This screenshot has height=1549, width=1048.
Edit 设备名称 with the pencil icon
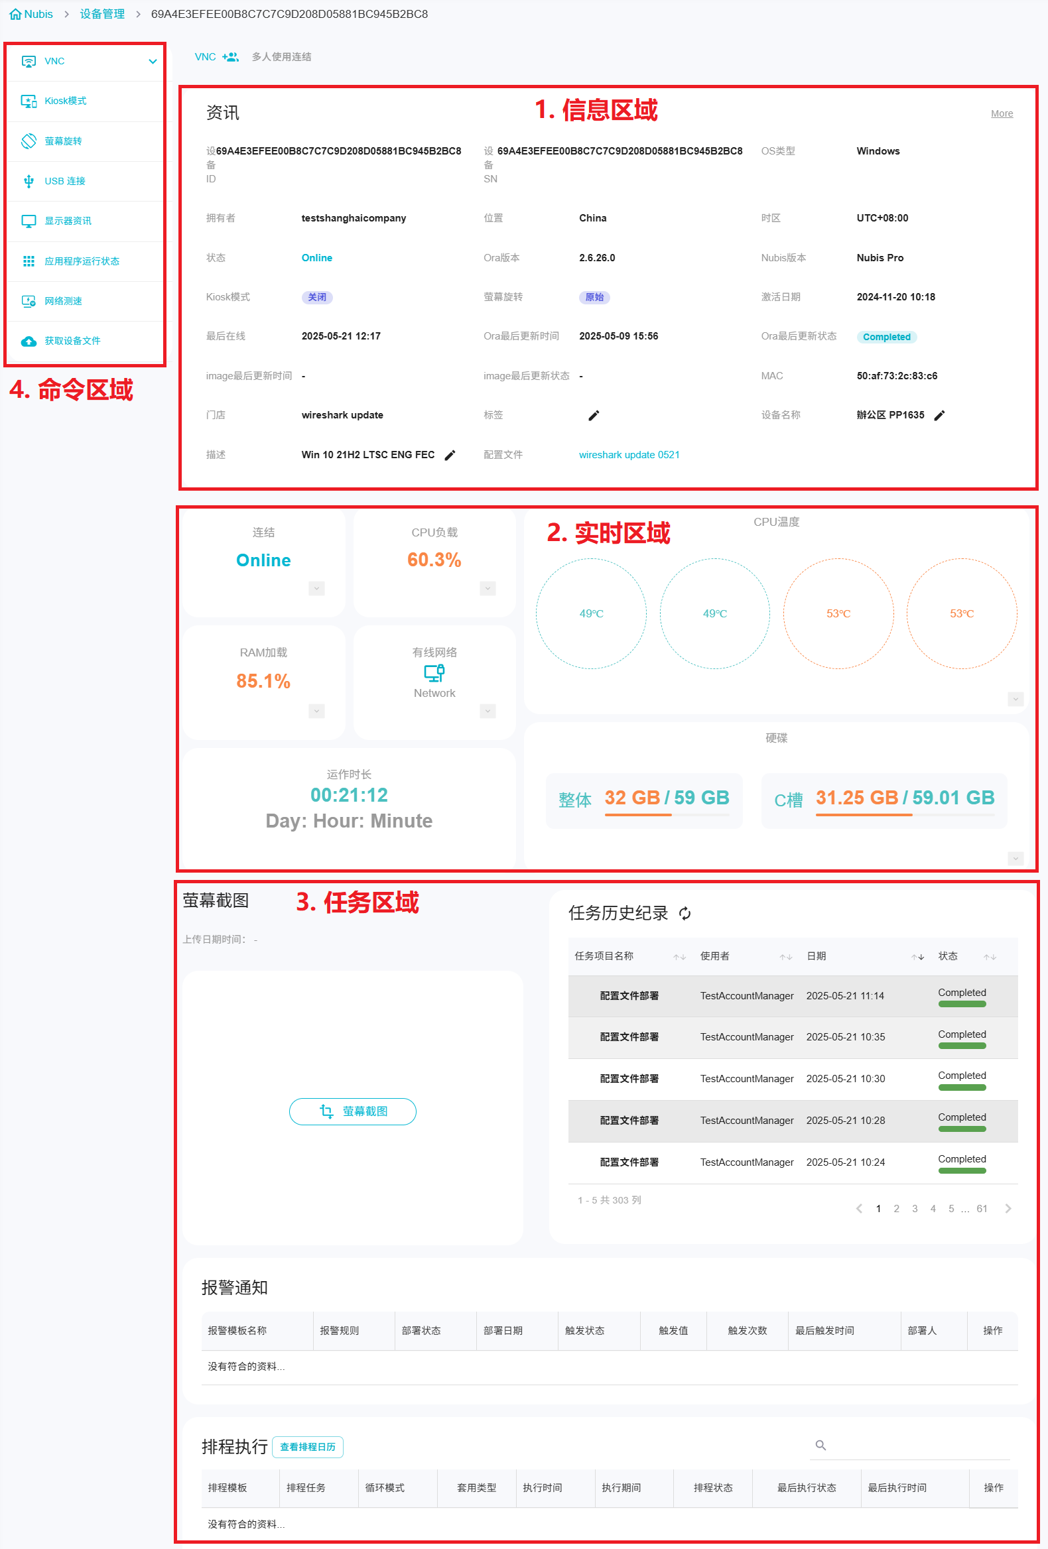point(939,415)
